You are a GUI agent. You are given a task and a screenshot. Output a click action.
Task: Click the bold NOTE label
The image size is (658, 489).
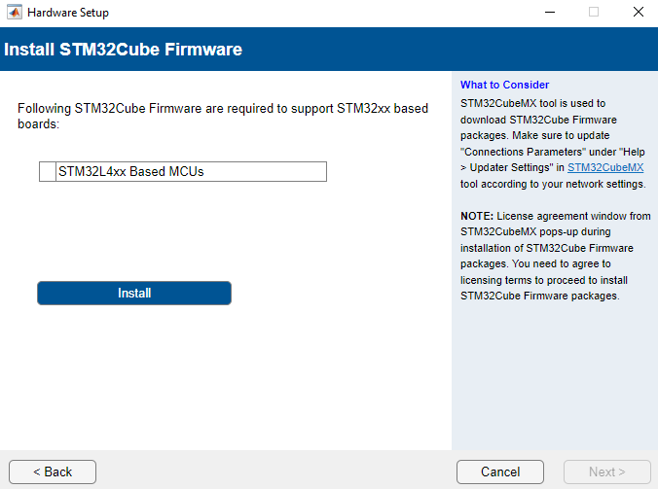coord(477,216)
